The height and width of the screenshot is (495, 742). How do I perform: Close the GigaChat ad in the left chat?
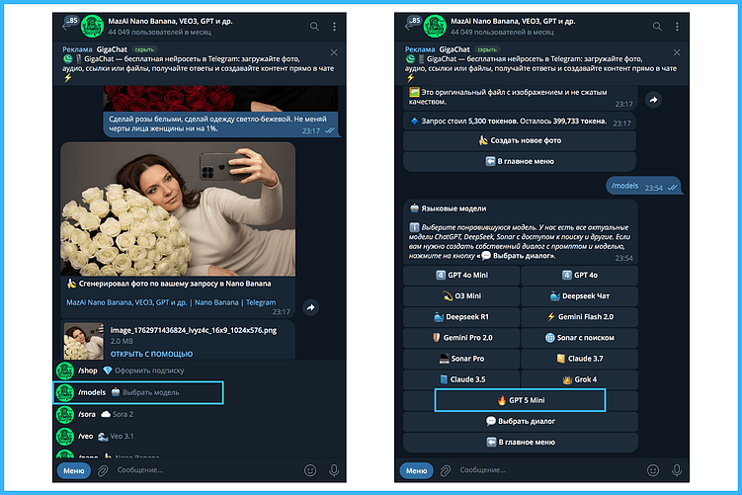(x=334, y=52)
